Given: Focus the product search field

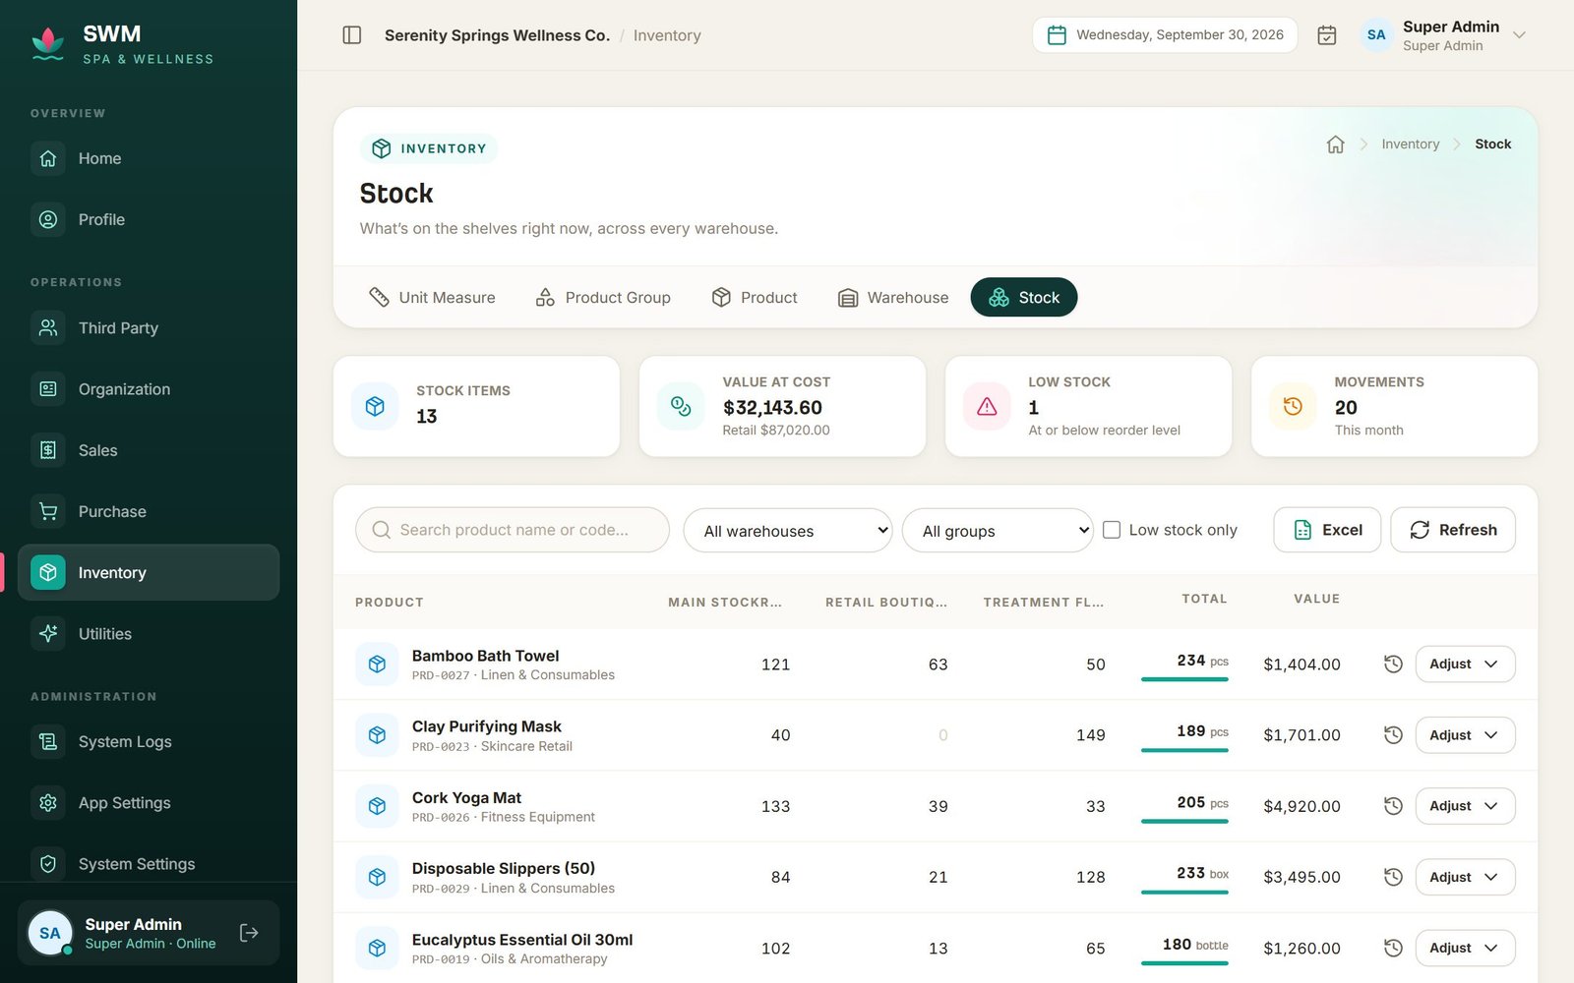Looking at the screenshot, I should click(513, 530).
